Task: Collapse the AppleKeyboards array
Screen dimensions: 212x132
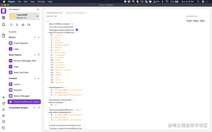Action: [48, 87]
